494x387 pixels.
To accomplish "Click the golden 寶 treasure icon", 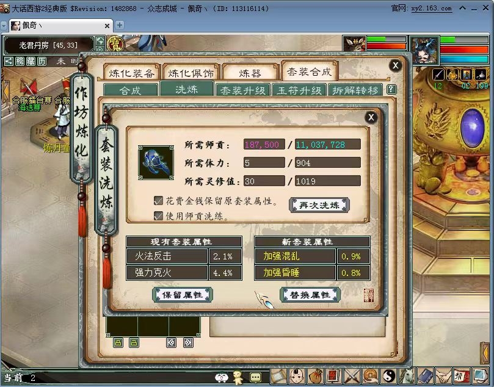I will click(x=115, y=44).
